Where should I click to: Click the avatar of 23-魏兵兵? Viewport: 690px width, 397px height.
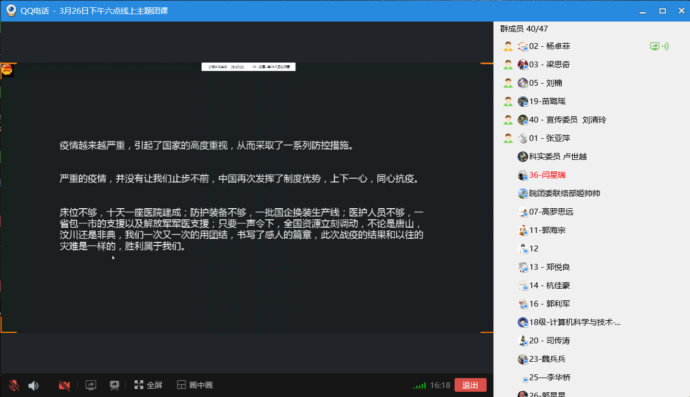[522, 359]
